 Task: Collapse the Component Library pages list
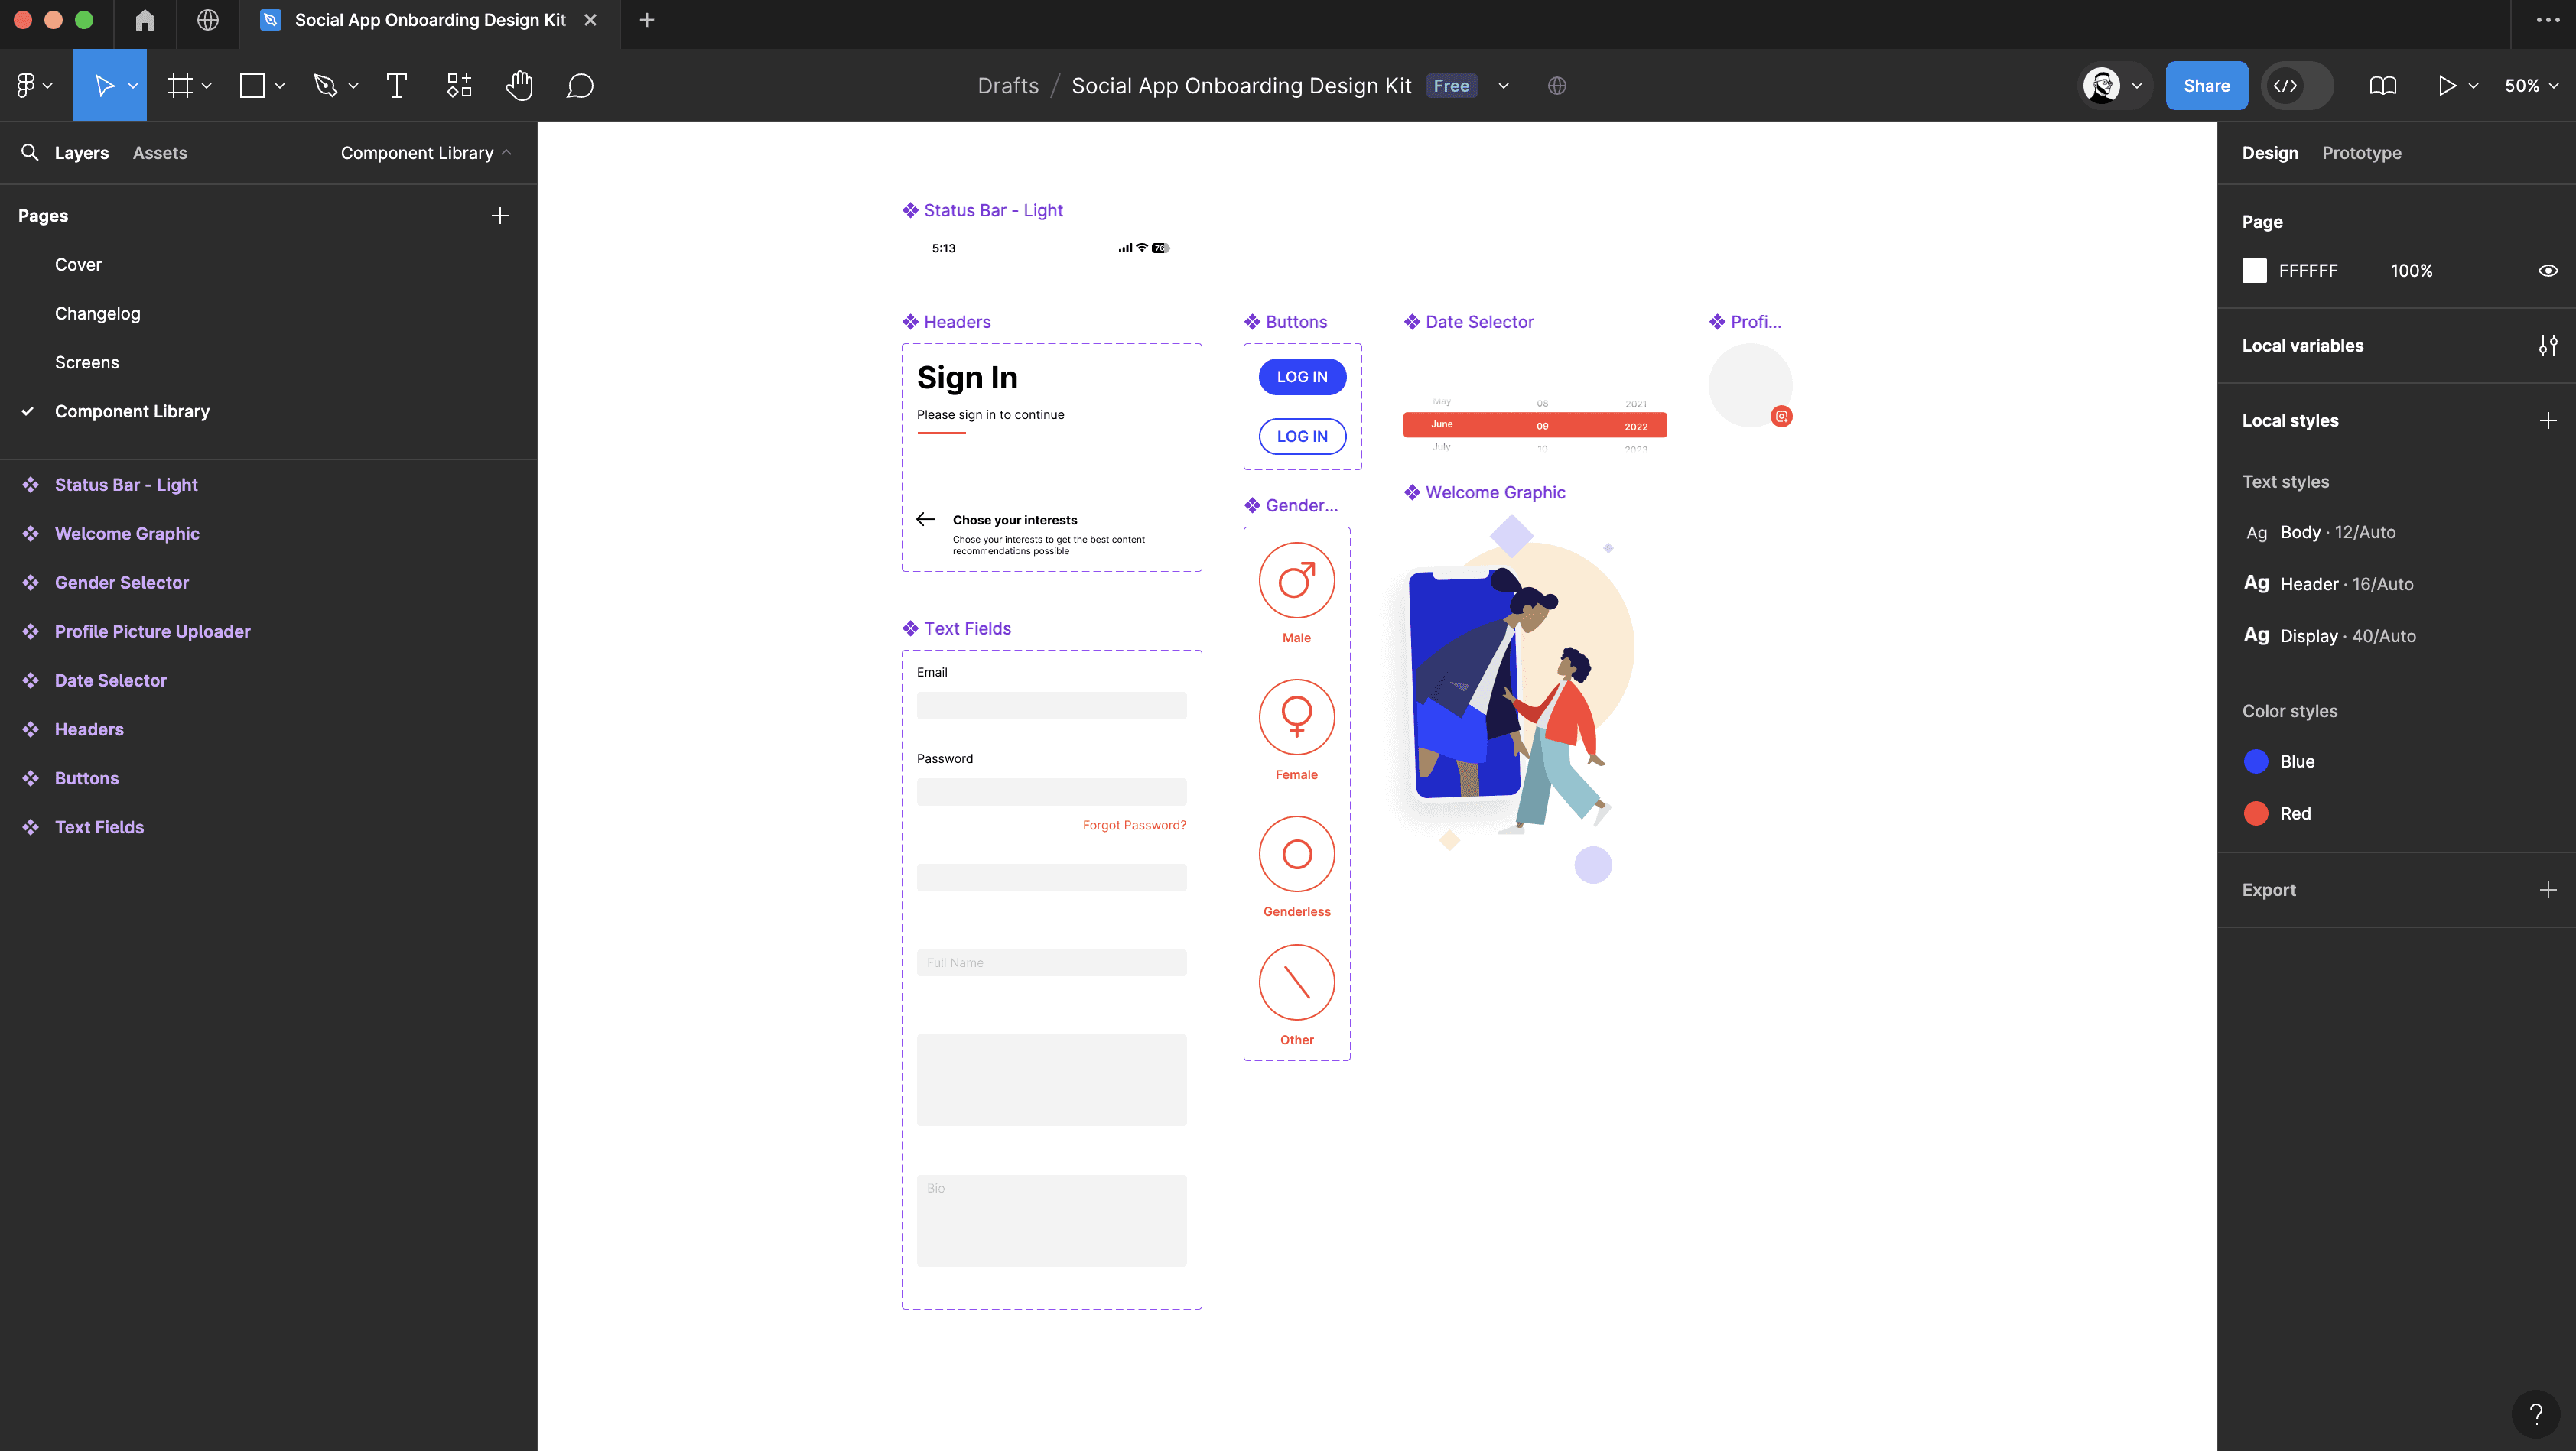426,153
